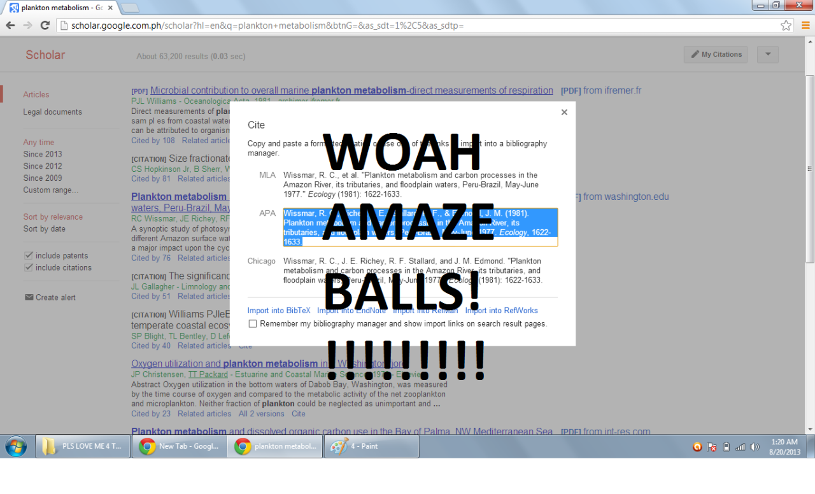Reload the page with the refresh icon

click(x=45, y=25)
